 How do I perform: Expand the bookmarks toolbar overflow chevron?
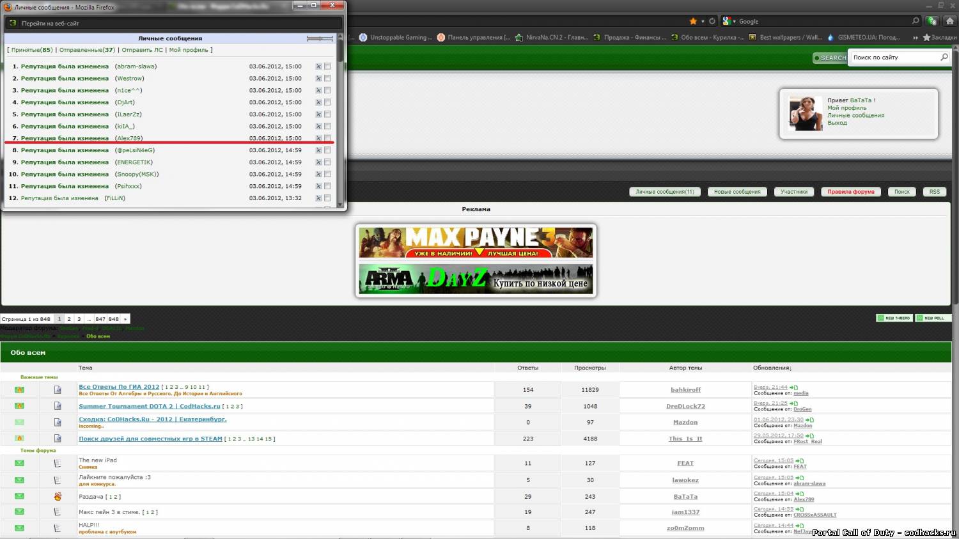[916, 38]
